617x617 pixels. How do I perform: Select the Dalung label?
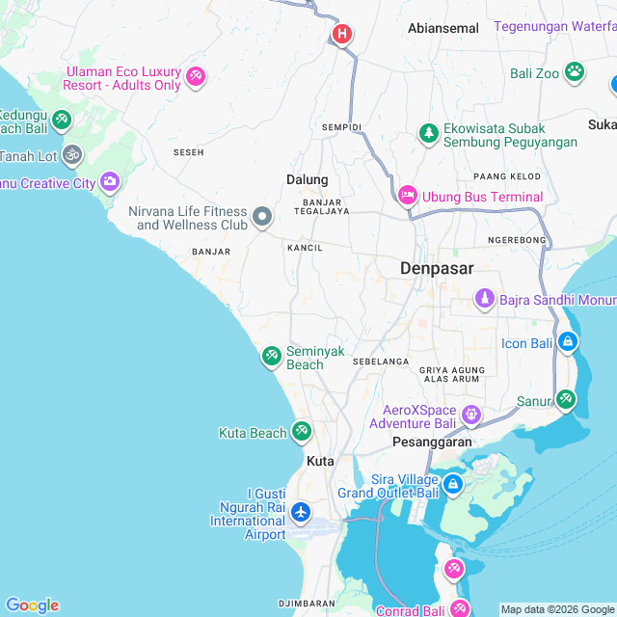click(307, 180)
